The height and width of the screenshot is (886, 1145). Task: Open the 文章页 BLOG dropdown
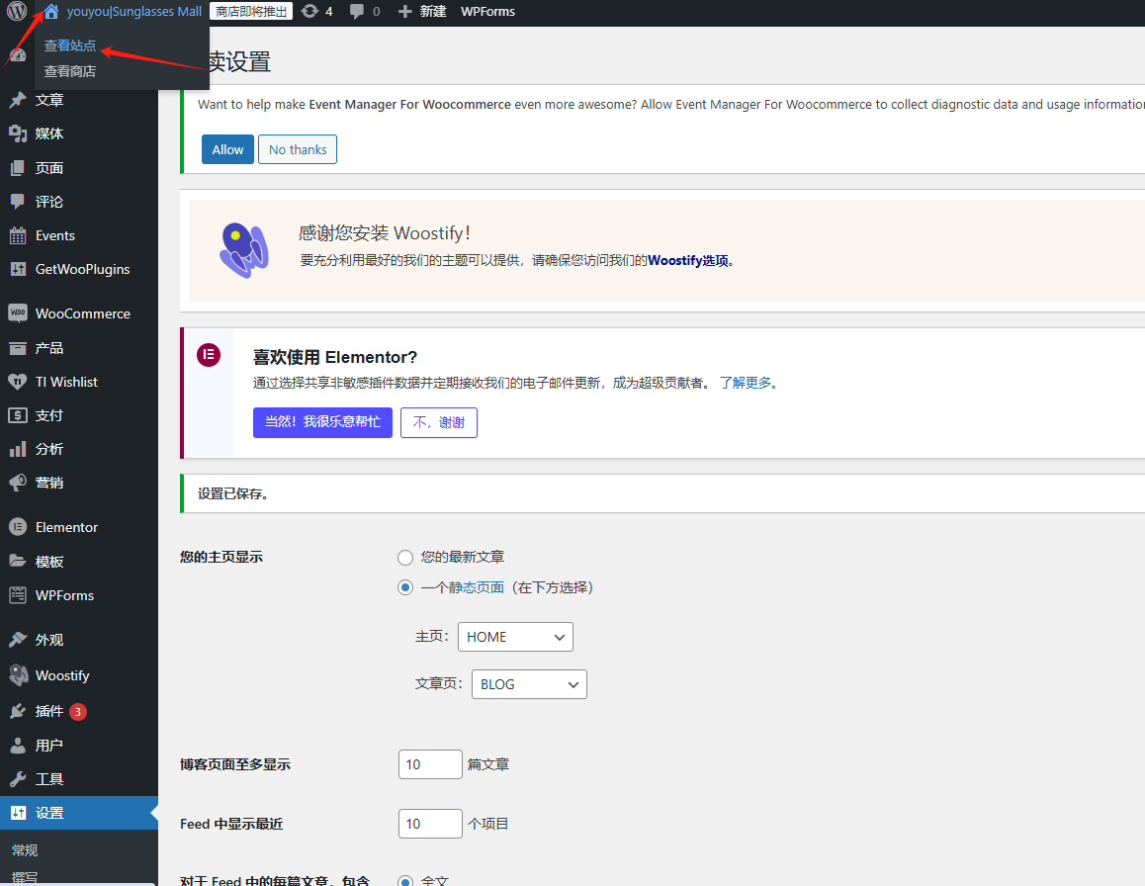pyautogui.click(x=528, y=683)
